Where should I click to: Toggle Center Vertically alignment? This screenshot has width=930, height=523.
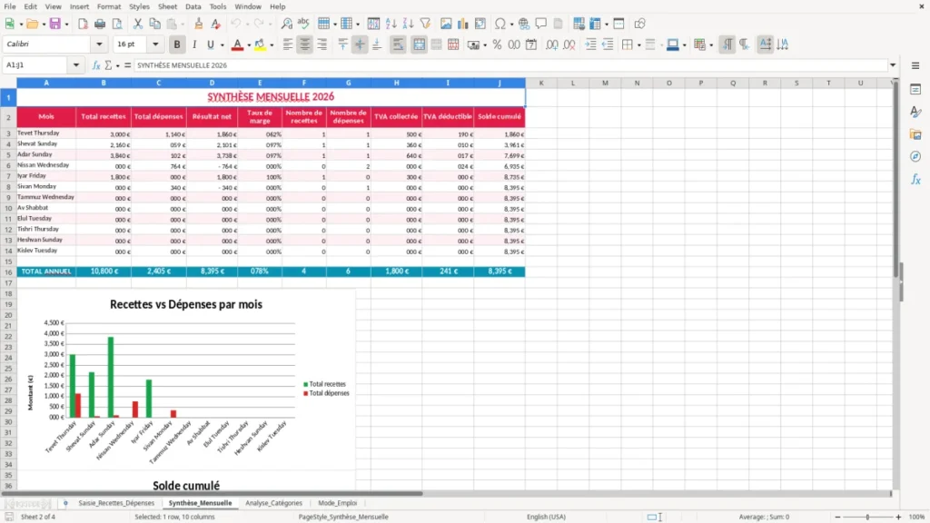coord(360,44)
